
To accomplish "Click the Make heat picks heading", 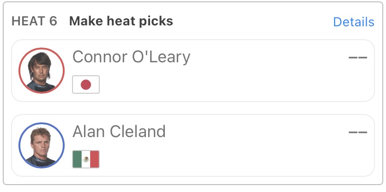I will click(121, 21).
